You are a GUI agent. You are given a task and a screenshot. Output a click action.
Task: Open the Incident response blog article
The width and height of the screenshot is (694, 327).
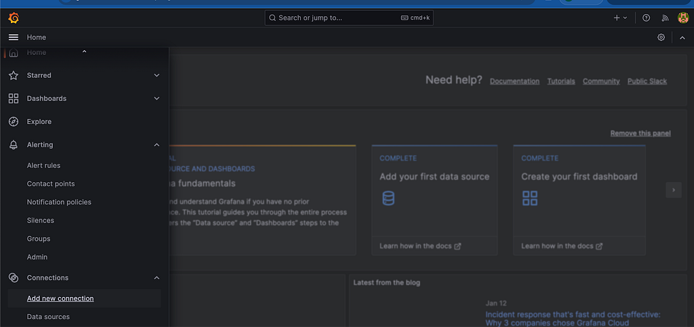(573, 319)
